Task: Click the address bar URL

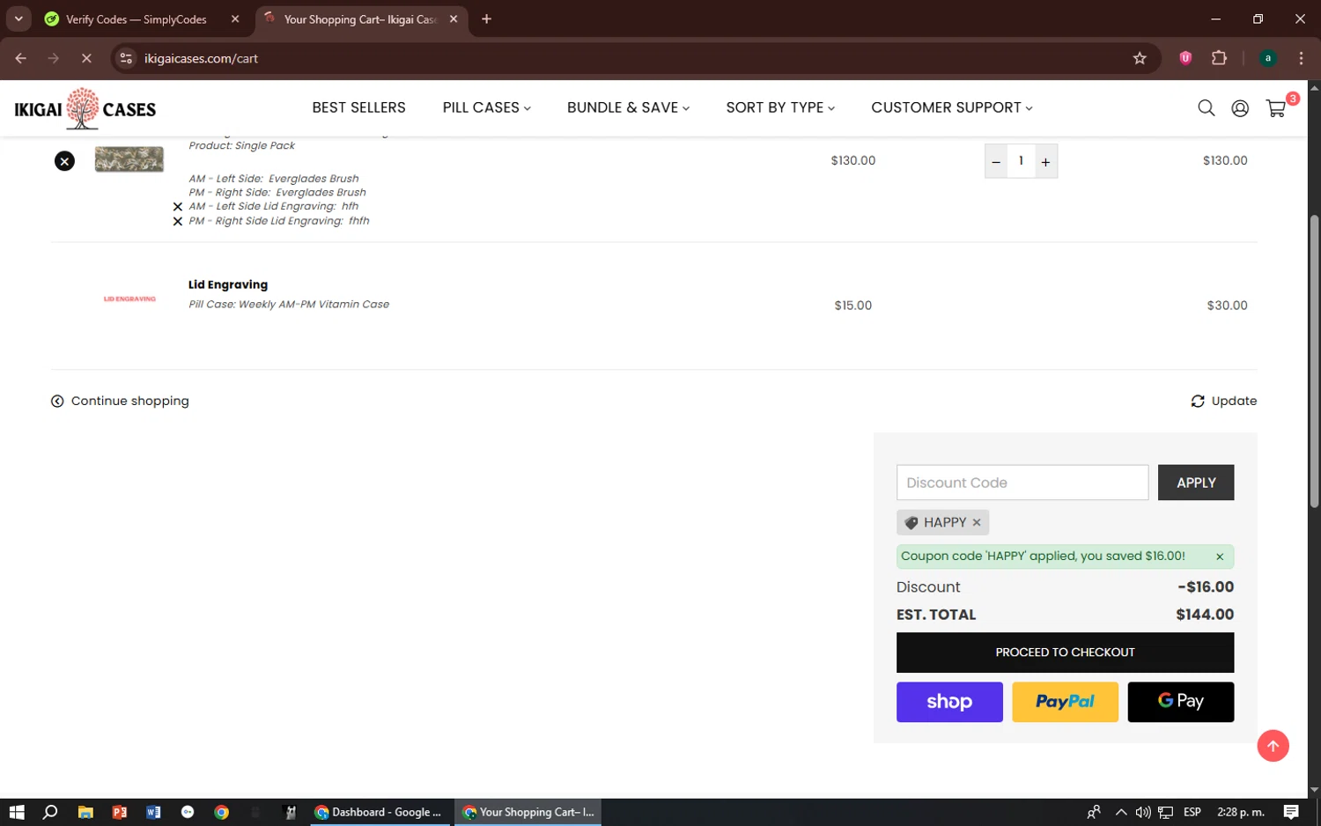Action: [x=201, y=58]
